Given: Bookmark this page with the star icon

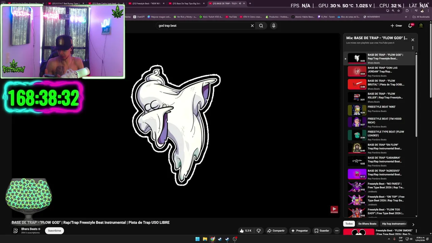Looking at the screenshot, I should [x=399, y=10].
